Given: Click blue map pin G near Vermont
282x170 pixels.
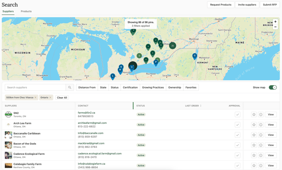Looking at the screenshot, I should (195, 56).
